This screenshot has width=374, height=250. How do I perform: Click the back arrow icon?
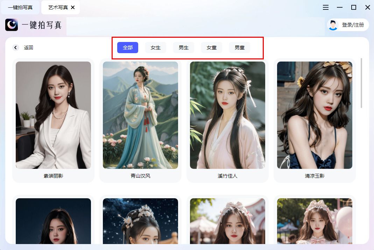[15, 48]
